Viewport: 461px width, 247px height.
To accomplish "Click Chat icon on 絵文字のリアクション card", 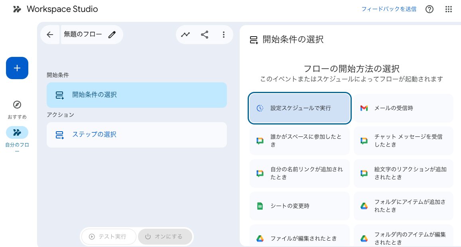I will (364, 173).
